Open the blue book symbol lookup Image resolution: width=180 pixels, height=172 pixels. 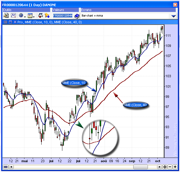[77, 16]
